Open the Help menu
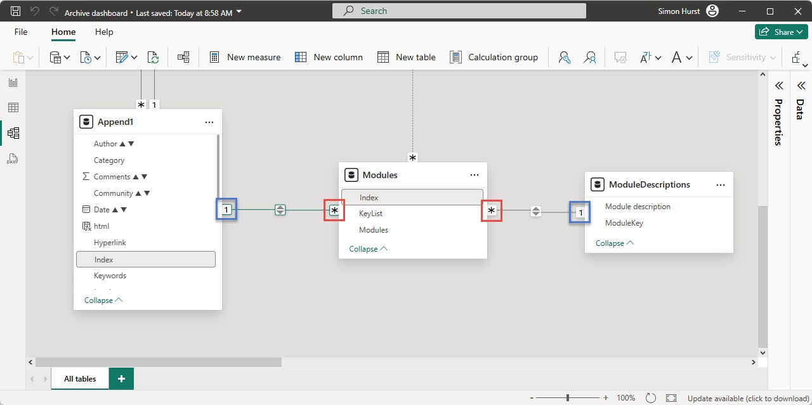The height and width of the screenshot is (405, 812). point(103,32)
